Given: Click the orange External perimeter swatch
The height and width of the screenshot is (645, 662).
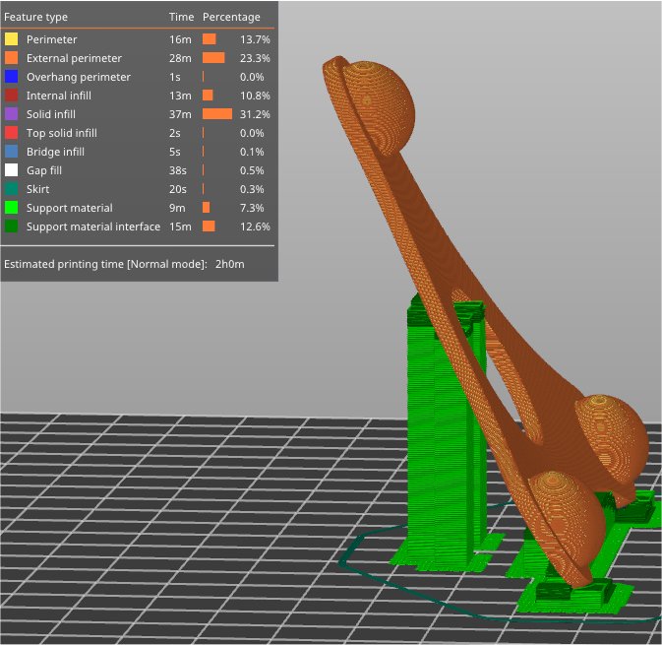Looking at the screenshot, I should click(x=11, y=58).
